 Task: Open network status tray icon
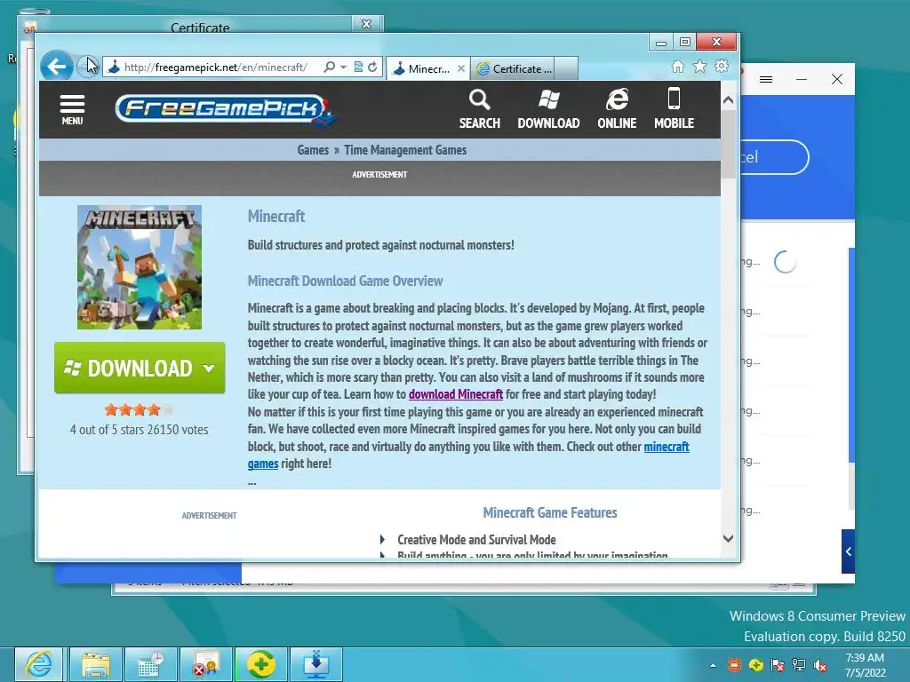[799, 665]
